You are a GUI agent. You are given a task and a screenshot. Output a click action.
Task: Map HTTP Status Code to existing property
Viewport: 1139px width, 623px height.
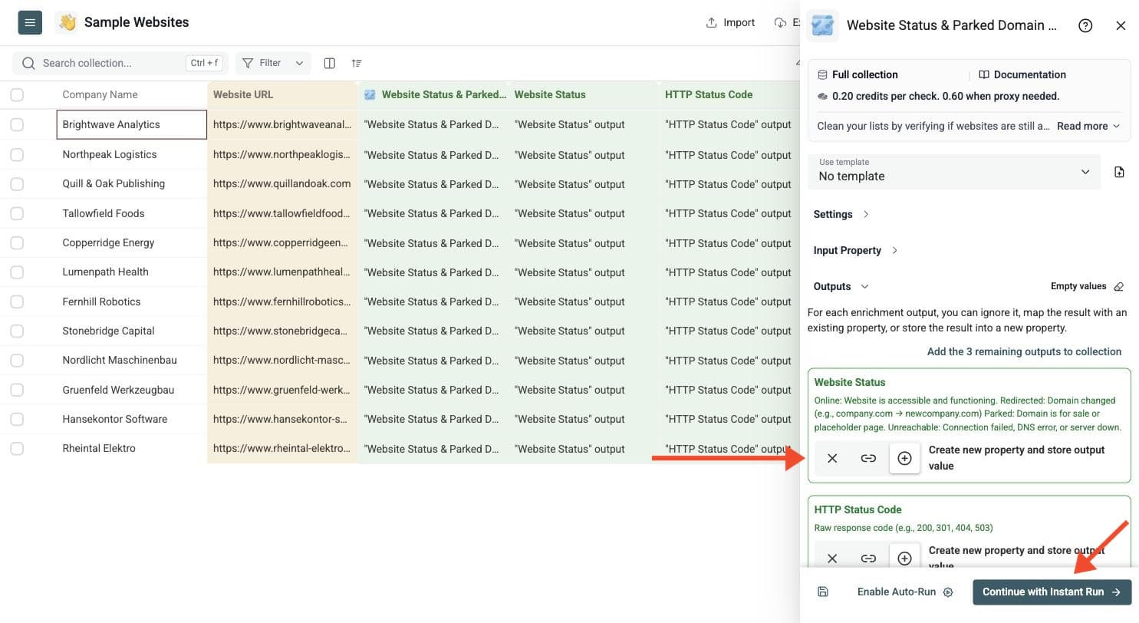click(868, 558)
